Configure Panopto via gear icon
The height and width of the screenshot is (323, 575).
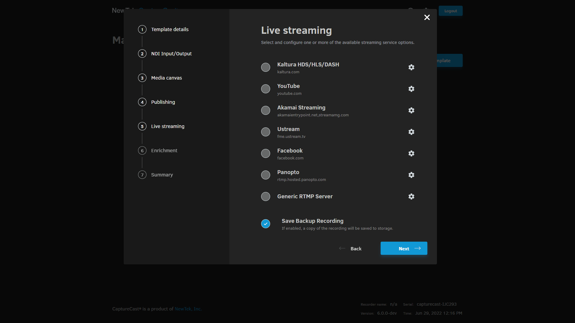(411, 175)
